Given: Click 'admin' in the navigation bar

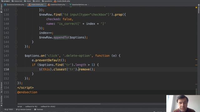Looking at the screenshot, I should [x=37, y=1].
